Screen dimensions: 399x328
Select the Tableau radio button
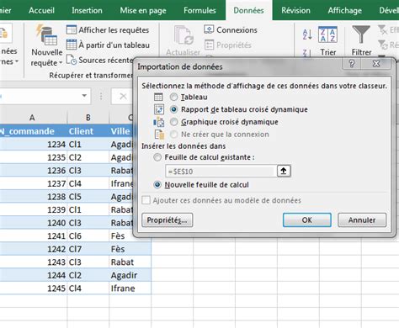(x=174, y=97)
